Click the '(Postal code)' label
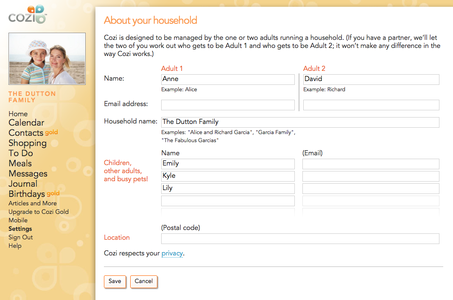The image size is (453, 300). tap(181, 228)
